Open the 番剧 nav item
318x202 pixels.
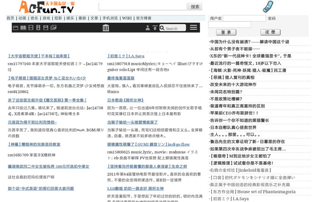tap(82, 18)
